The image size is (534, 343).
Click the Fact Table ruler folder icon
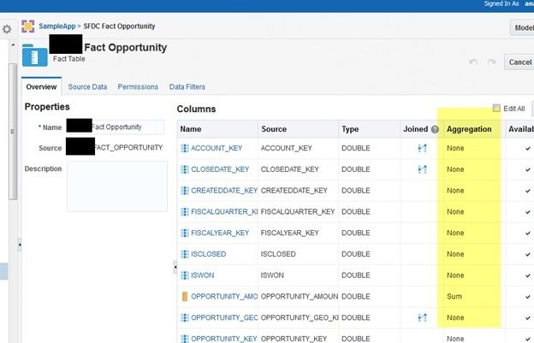click(x=35, y=56)
